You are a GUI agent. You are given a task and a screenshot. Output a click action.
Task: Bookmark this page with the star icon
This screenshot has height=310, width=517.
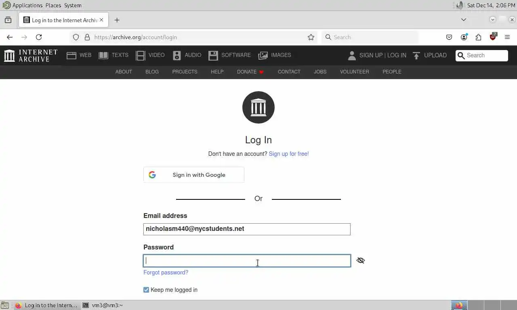click(311, 37)
